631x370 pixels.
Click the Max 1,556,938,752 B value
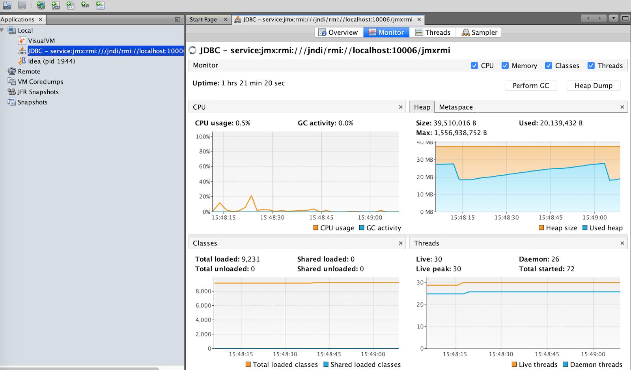point(461,133)
